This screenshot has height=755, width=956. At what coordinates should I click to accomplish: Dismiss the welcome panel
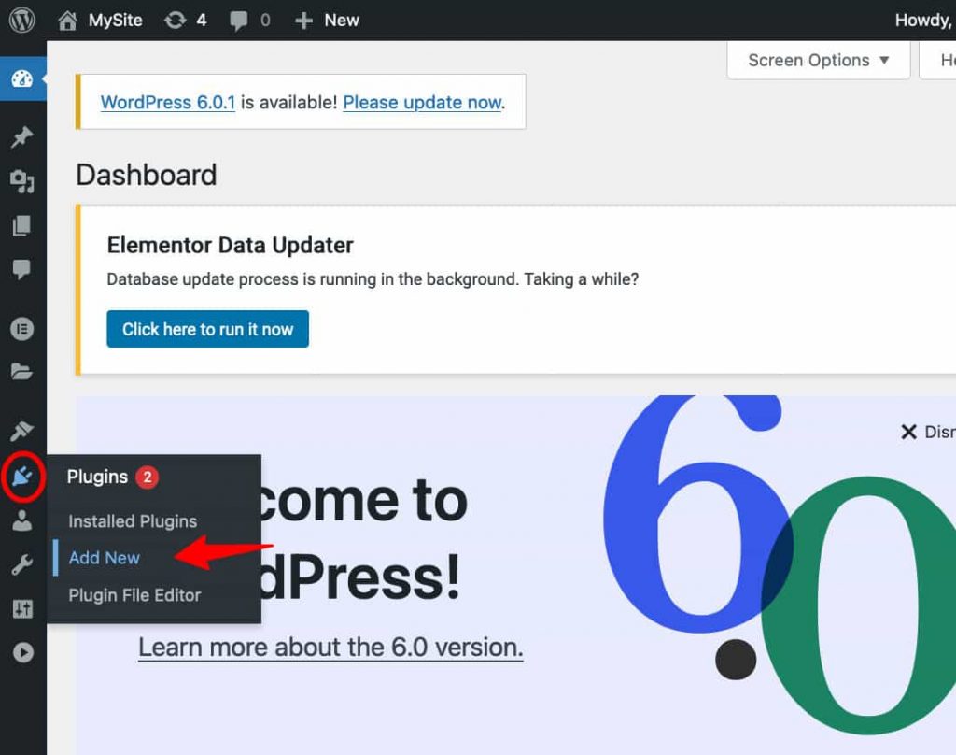click(x=927, y=432)
